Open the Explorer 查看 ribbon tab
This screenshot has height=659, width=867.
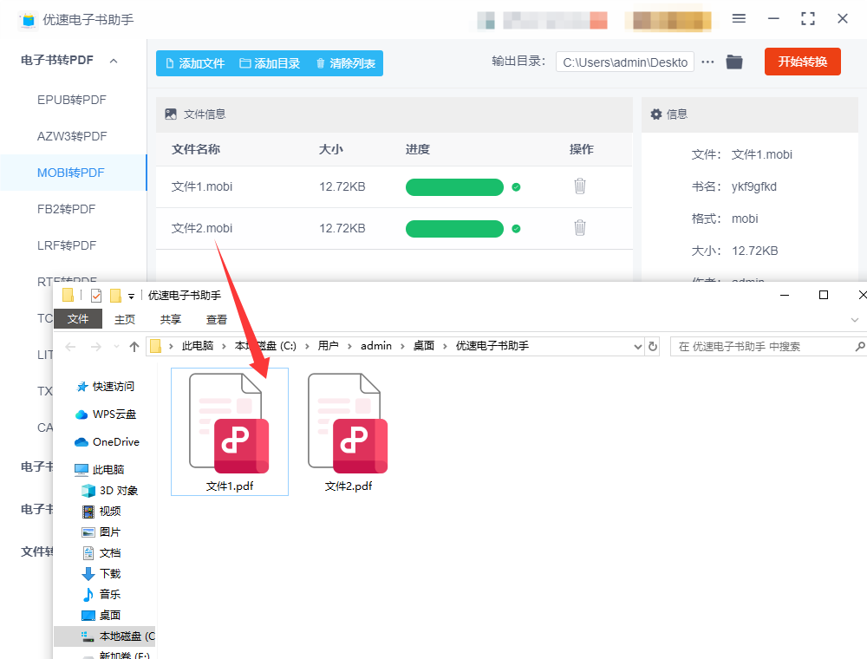[216, 320]
